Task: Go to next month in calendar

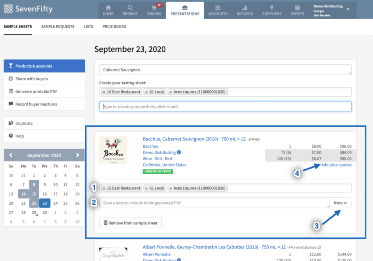Action: pyautogui.click(x=77, y=155)
